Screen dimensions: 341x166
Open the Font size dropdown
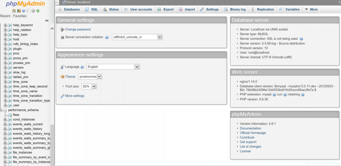click(x=89, y=86)
